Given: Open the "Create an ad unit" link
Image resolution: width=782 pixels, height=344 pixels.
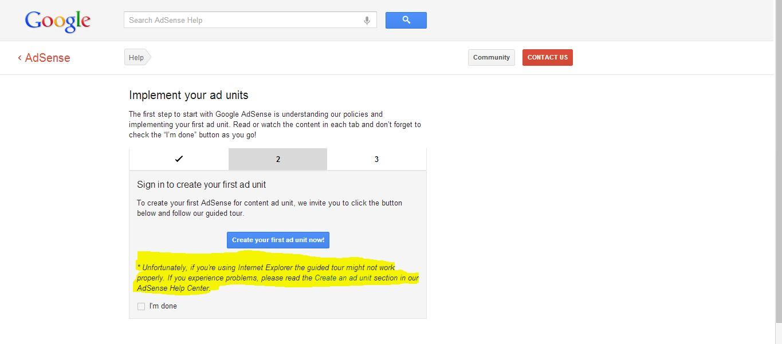Looking at the screenshot, I should pos(343,278).
